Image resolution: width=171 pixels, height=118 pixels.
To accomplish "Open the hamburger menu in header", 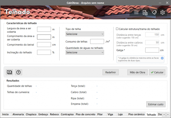I will pos(137,13).
